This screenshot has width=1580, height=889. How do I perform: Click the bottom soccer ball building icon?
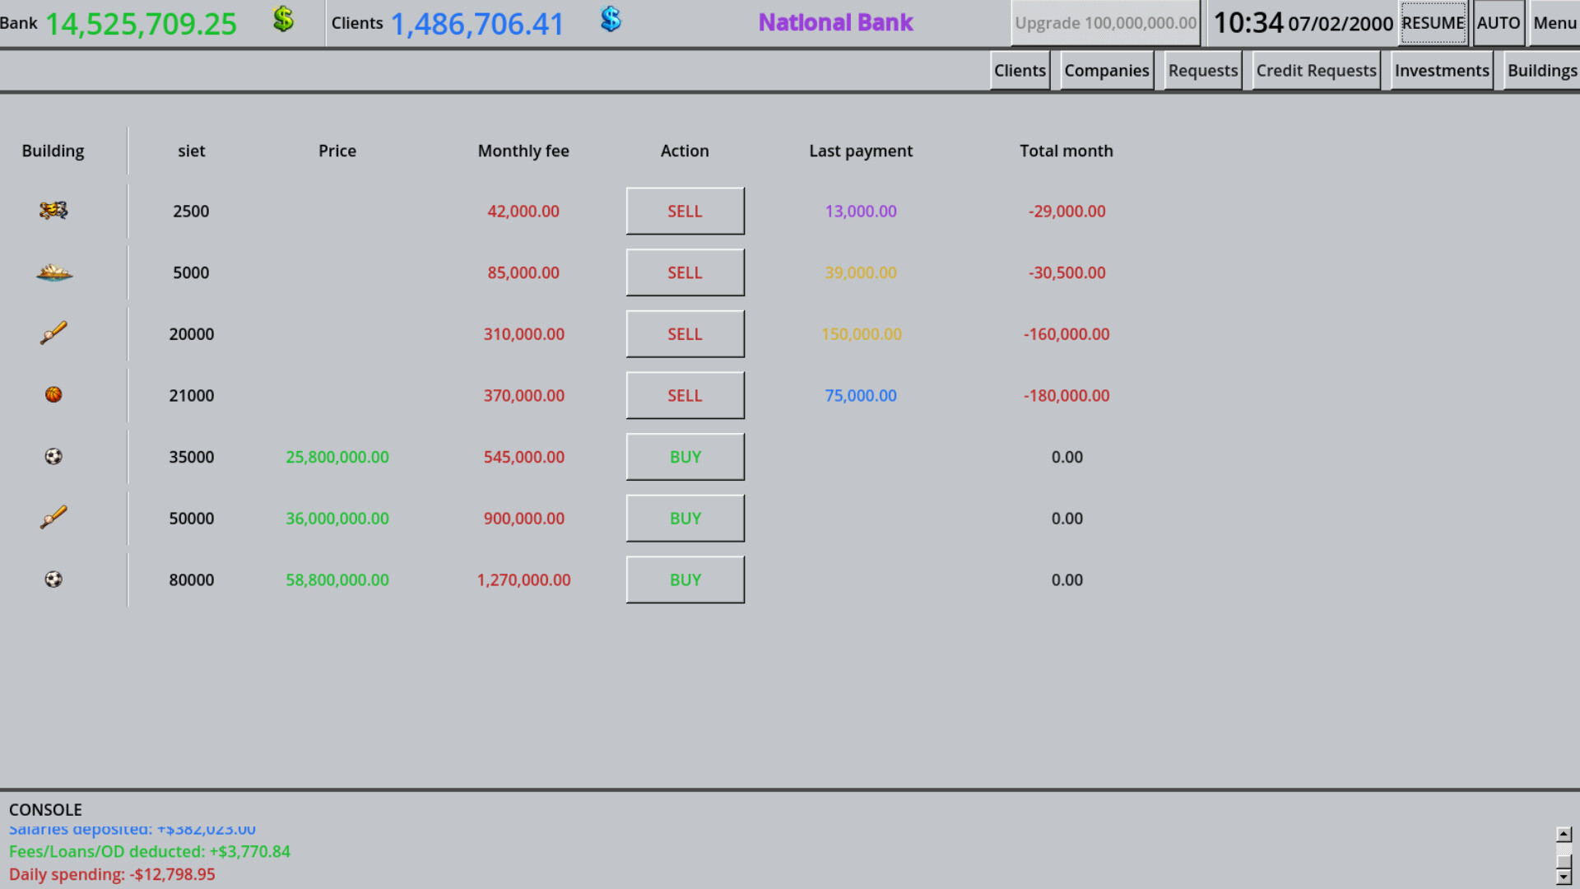click(53, 579)
